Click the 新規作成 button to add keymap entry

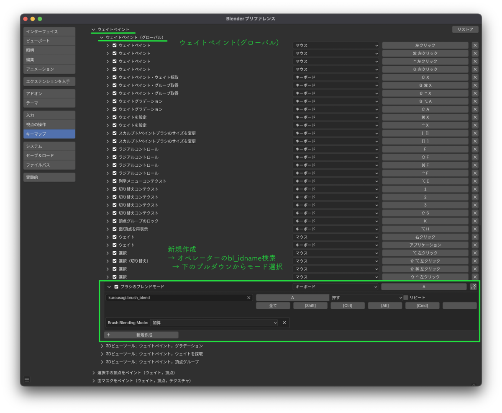click(141, 335)
